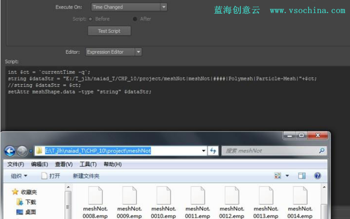Click the Explorer address bar path
The image size is (350, 219).
click(98, 151)
